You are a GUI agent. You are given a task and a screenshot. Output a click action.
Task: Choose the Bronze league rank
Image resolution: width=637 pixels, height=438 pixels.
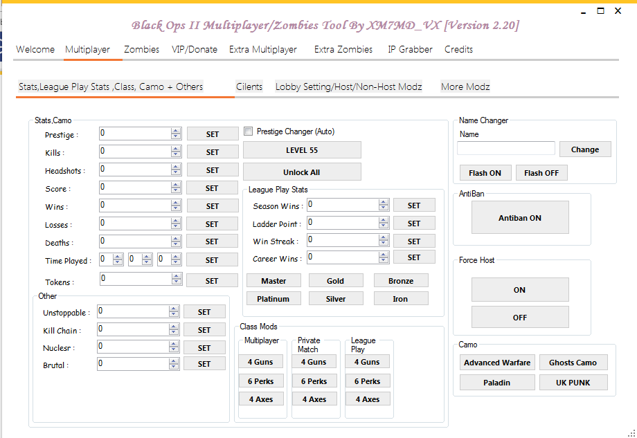coord(401,280)
